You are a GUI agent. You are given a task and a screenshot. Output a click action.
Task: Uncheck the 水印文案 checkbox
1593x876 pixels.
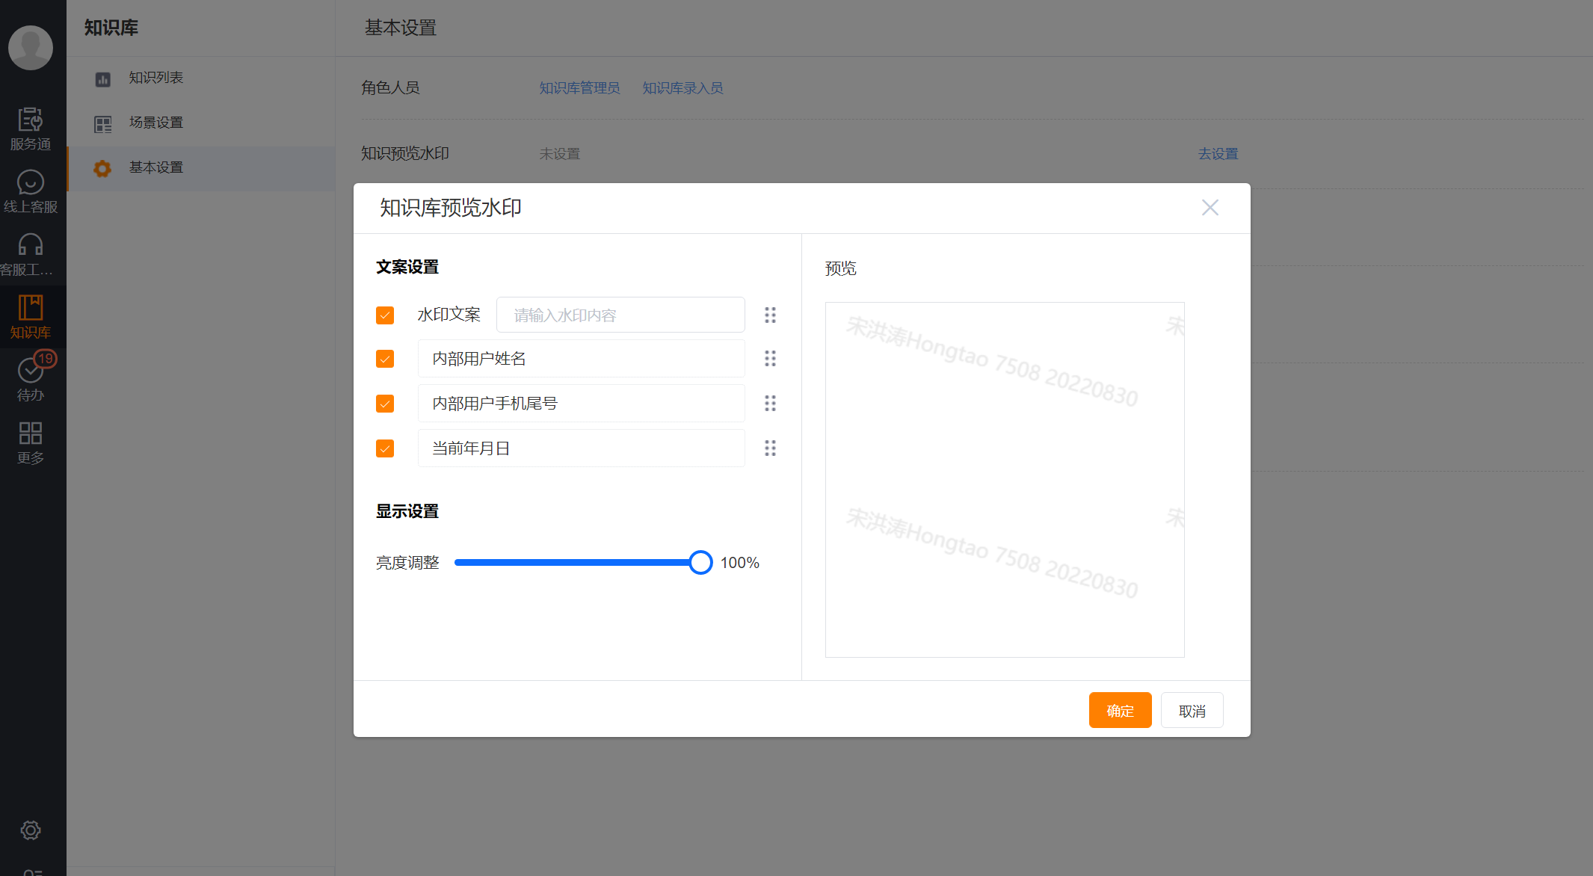pos(385,315)
